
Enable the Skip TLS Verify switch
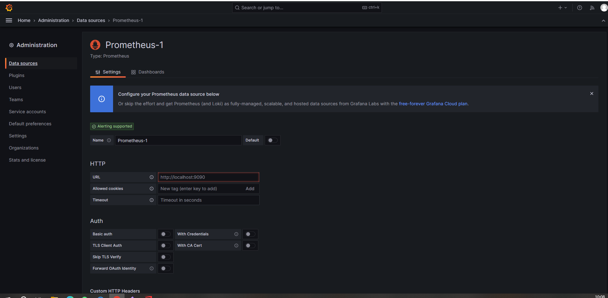(166, 257)
